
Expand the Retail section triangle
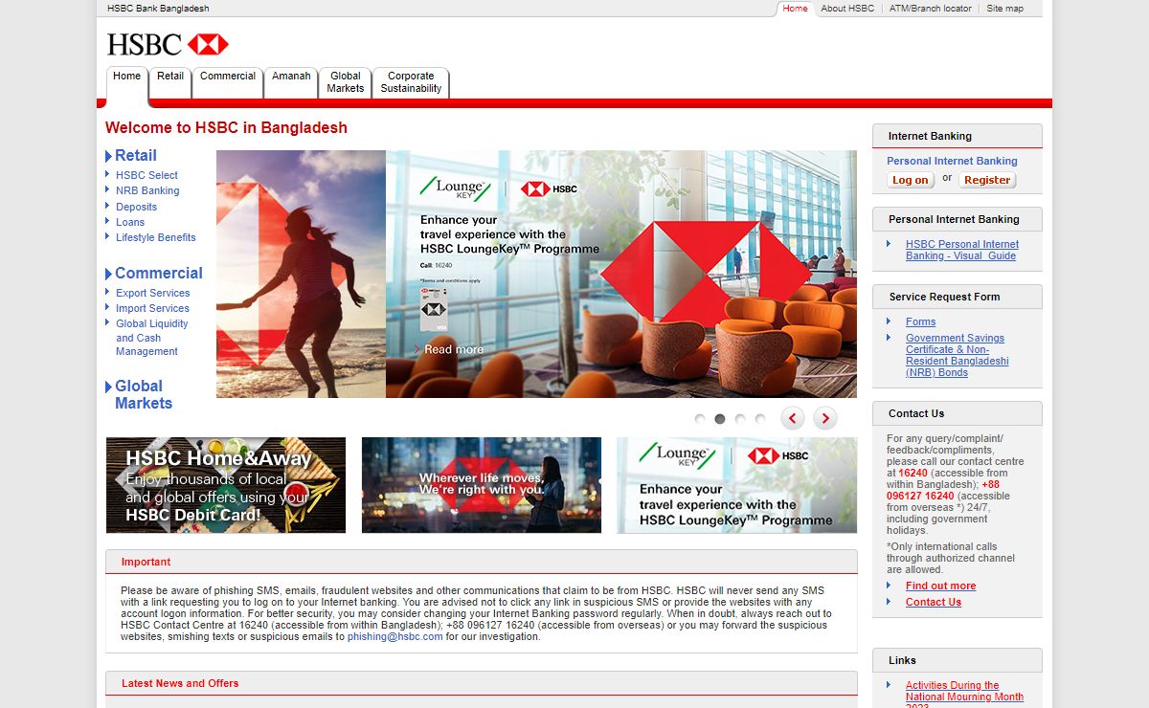pyautogui.click(x=108, y=156)
